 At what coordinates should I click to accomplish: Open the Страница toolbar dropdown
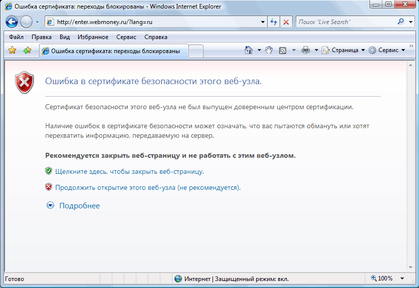click(343, 50)
